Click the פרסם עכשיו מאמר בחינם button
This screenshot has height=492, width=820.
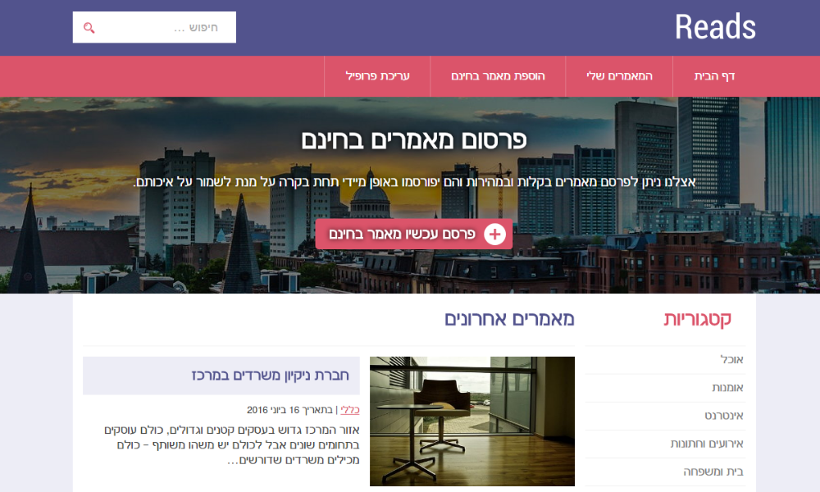click(x=413, y=234)
